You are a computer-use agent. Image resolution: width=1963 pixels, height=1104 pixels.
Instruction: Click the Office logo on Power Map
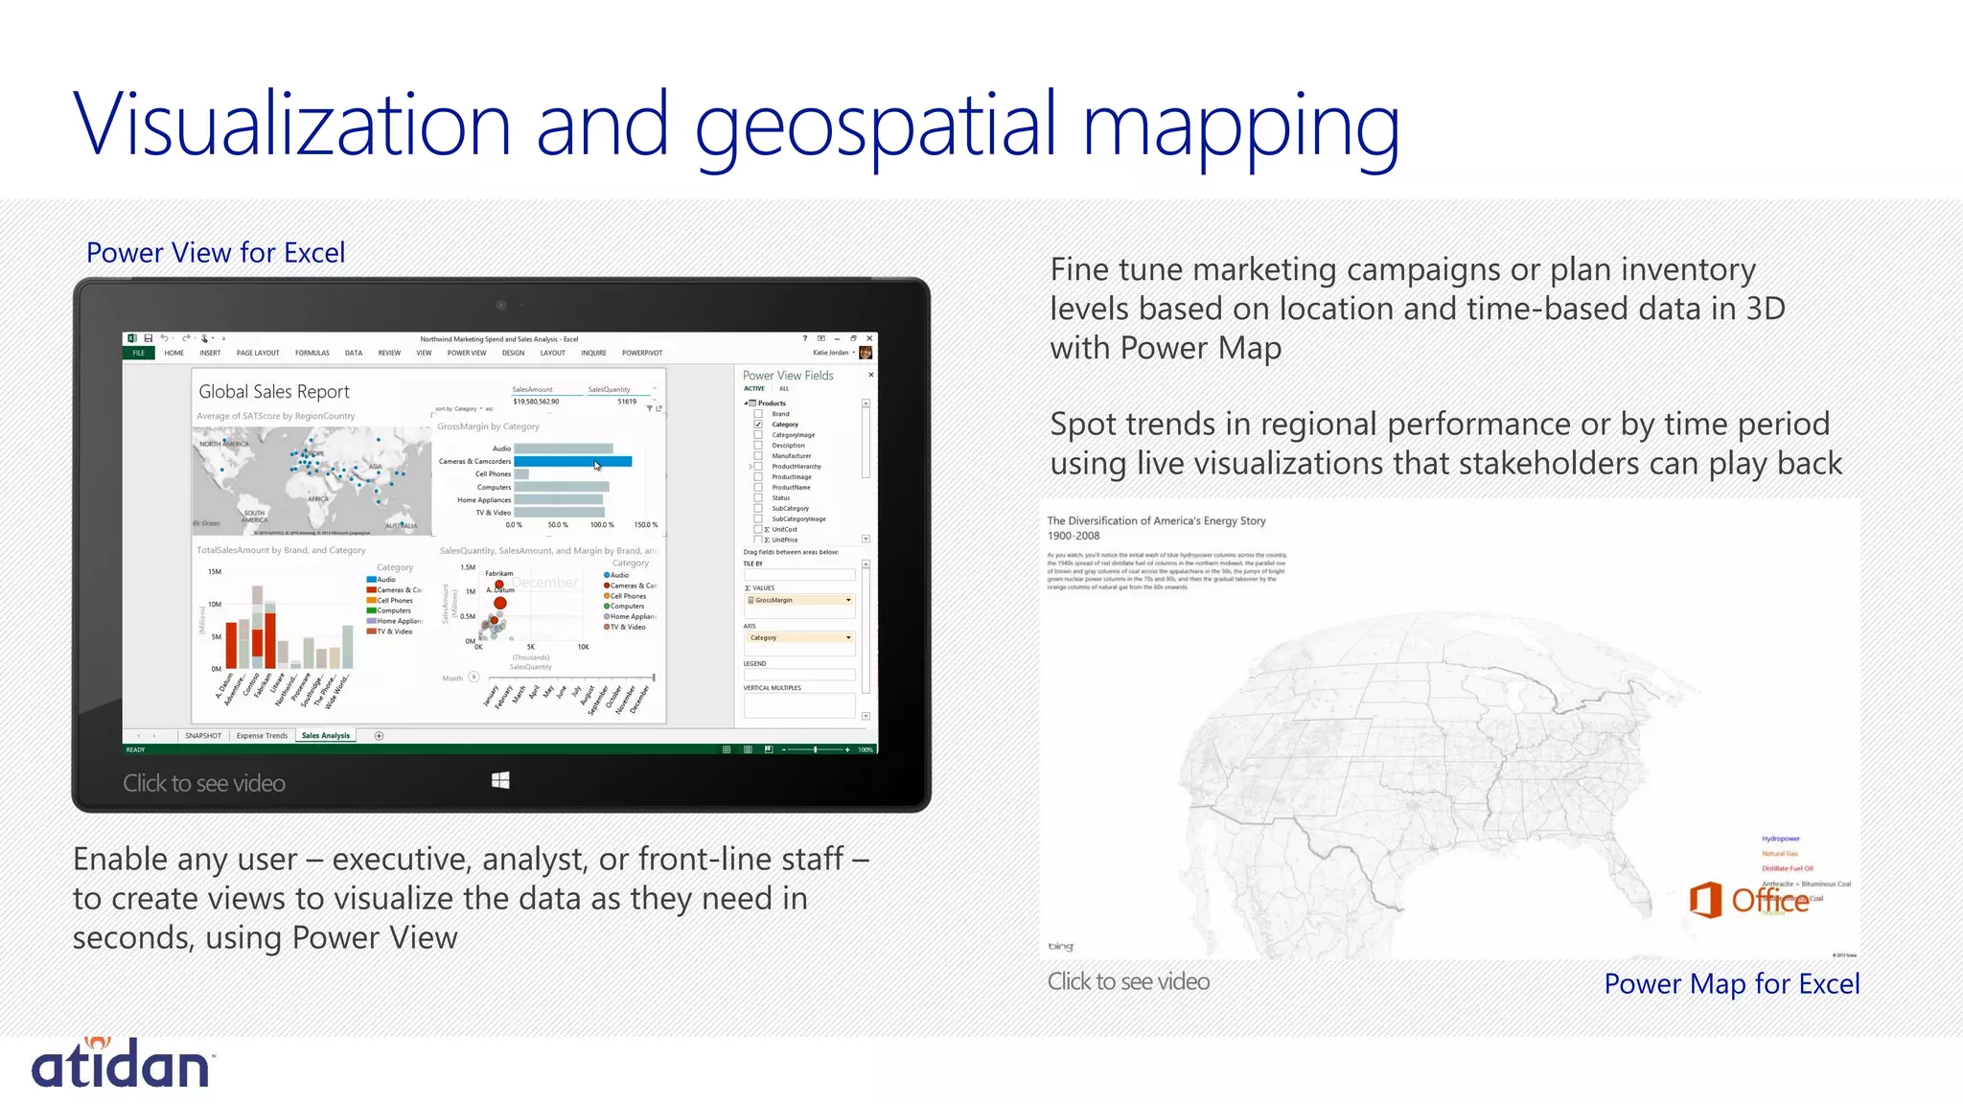tap(1748, 900)
